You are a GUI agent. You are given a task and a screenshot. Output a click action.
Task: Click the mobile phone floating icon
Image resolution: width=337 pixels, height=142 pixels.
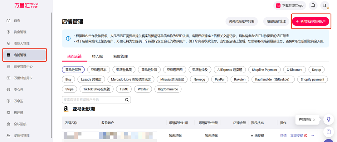point(328,132)
